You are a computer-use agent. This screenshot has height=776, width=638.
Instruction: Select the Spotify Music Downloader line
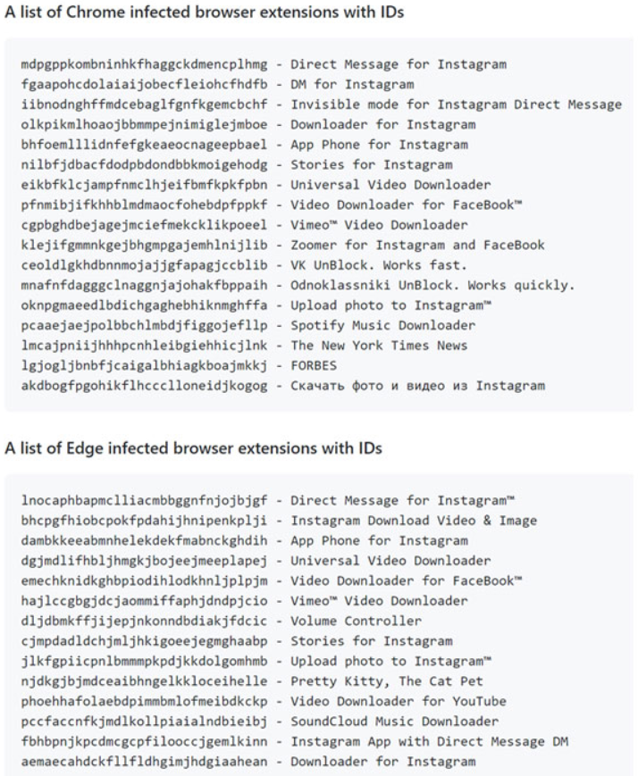tap(248, 326)
